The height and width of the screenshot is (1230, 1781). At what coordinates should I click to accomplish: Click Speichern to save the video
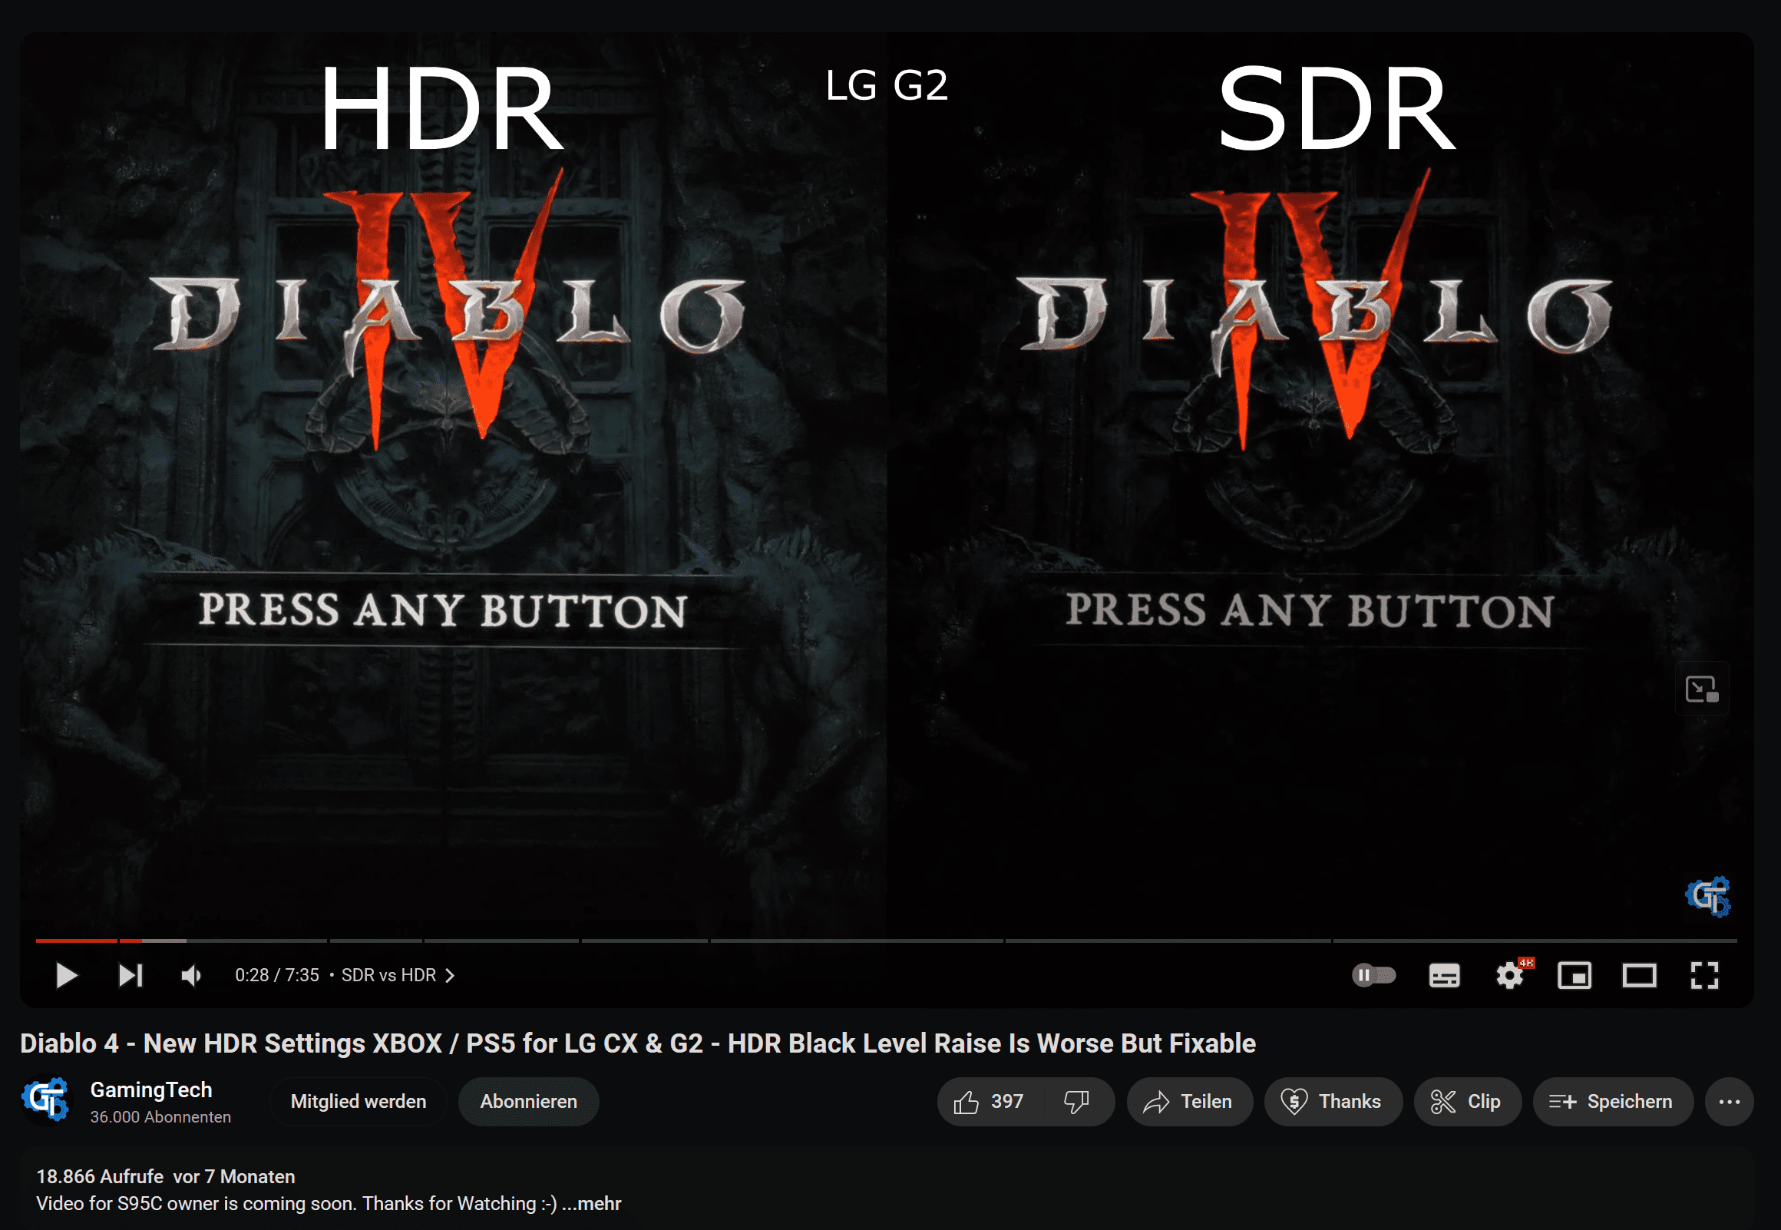coord(1612,1101)
